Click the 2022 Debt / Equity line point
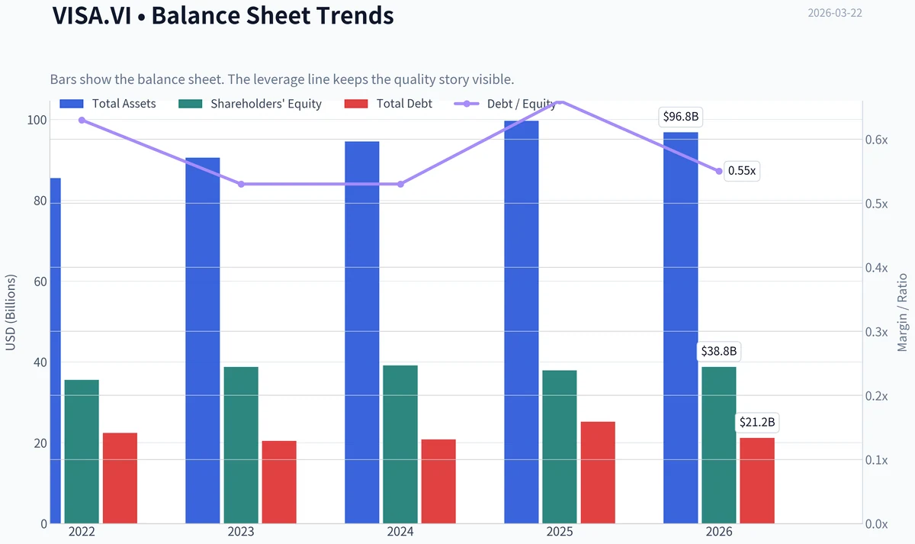Image resolution: width=915 pixels, height=544 pixels. [x=82, y=120]
